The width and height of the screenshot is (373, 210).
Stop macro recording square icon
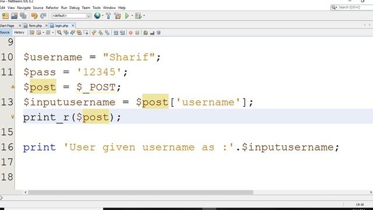(x=138, y=33)
